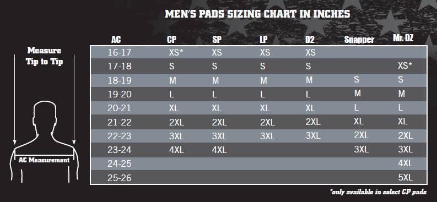Click the footnote about select CP pads
The height and width of the screenshot is (202, 437).
tap(378, 192)
